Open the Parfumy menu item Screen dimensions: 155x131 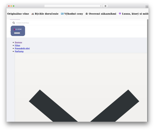coord(19,51)
